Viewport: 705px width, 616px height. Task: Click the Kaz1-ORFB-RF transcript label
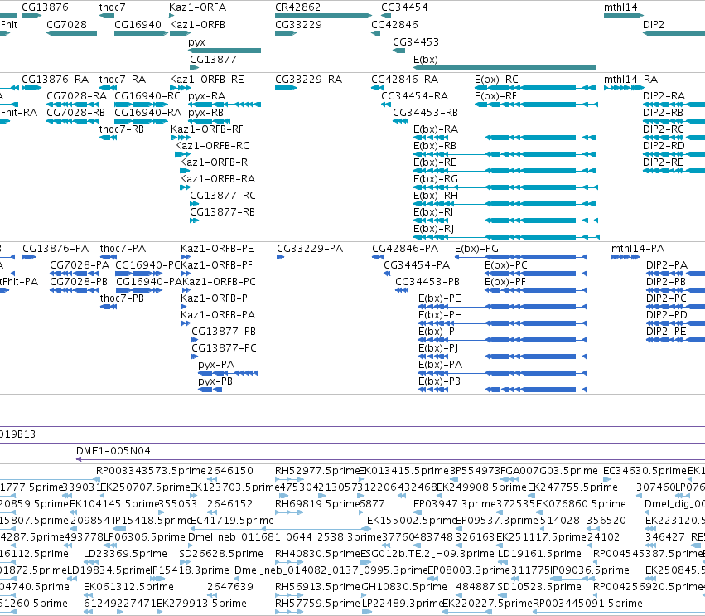click(207, 129)
